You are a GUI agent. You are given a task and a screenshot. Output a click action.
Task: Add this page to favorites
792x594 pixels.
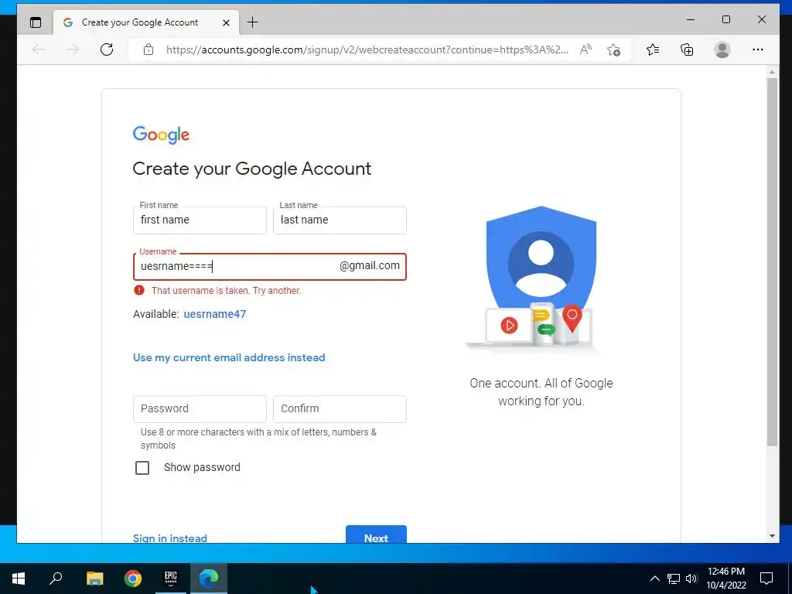(x=613, y=49)
